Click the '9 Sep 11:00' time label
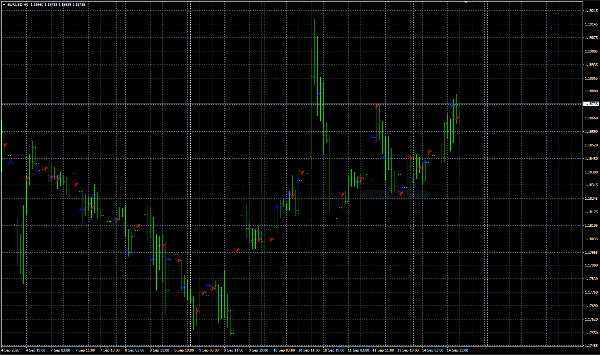Viewport: 600px width, 355px height. click(x=234, y=350)
